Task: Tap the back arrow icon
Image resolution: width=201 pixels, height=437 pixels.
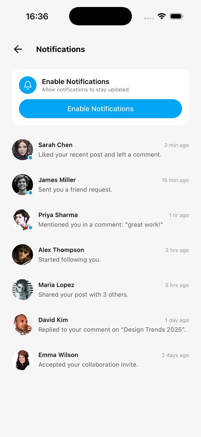Action: click(18, 49)
